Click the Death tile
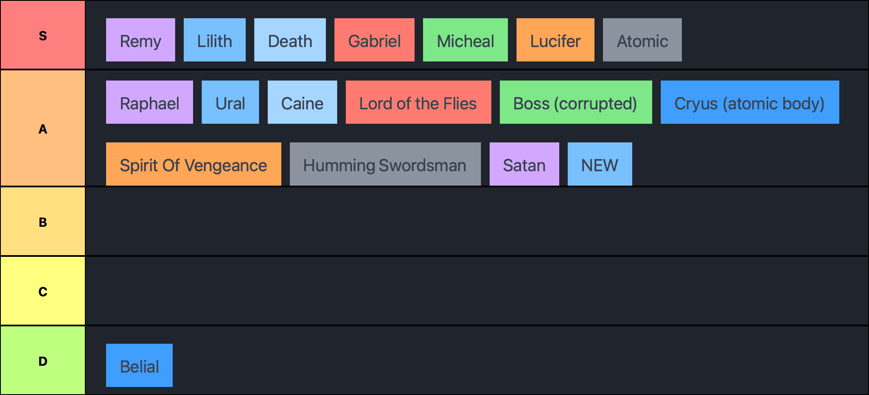Screen dimensions: 869x395 (x=290, y=40)
